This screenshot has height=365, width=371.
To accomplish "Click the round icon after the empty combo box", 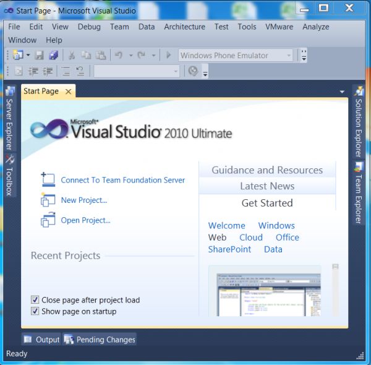I will (x=193, y=71).
